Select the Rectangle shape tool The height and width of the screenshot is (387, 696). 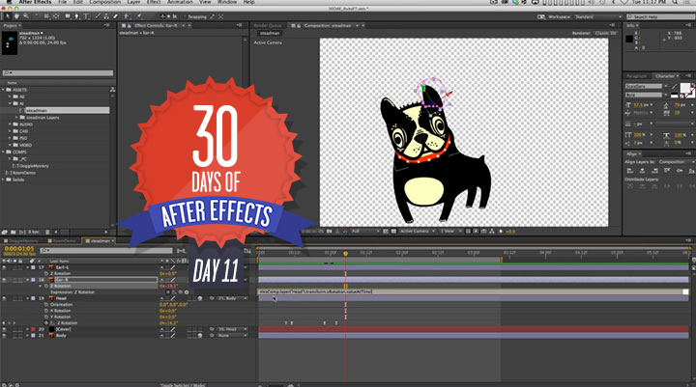pos(68,16)
